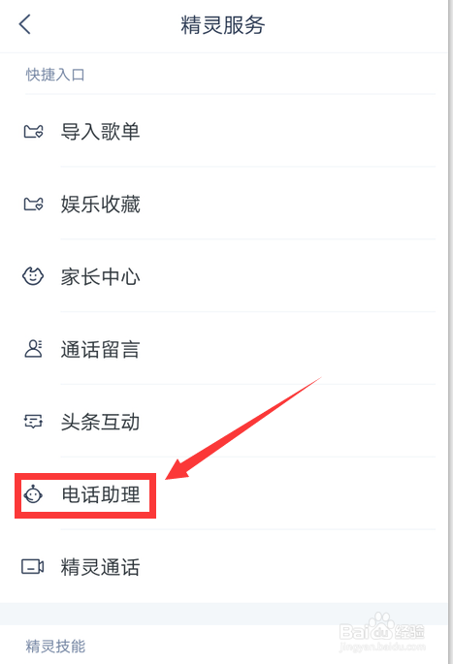Tap the 快捷入口 section header
Viewport: 453px width, 664px height.
(55, 75)
